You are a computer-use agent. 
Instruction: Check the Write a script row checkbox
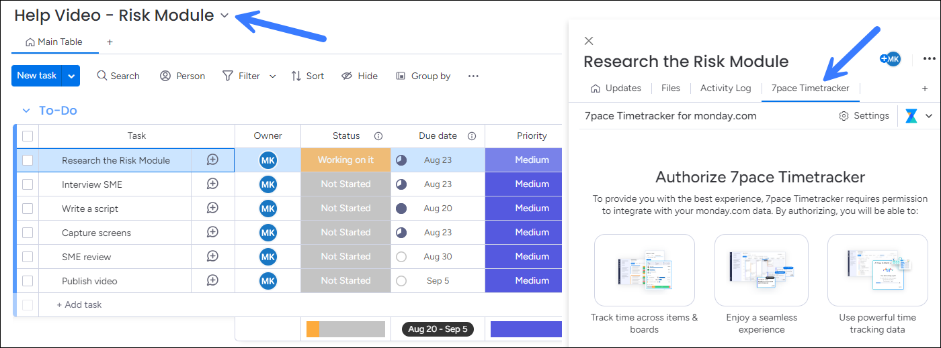(28, 209)
